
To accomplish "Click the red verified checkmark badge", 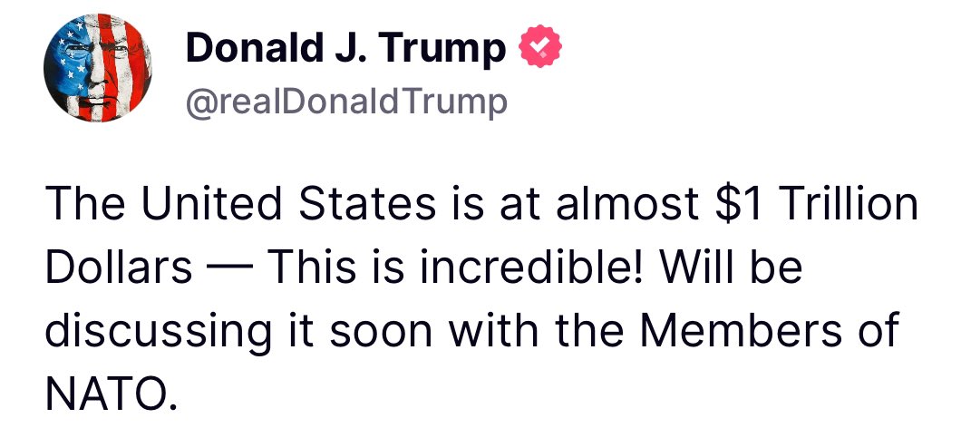I will 540,46.
